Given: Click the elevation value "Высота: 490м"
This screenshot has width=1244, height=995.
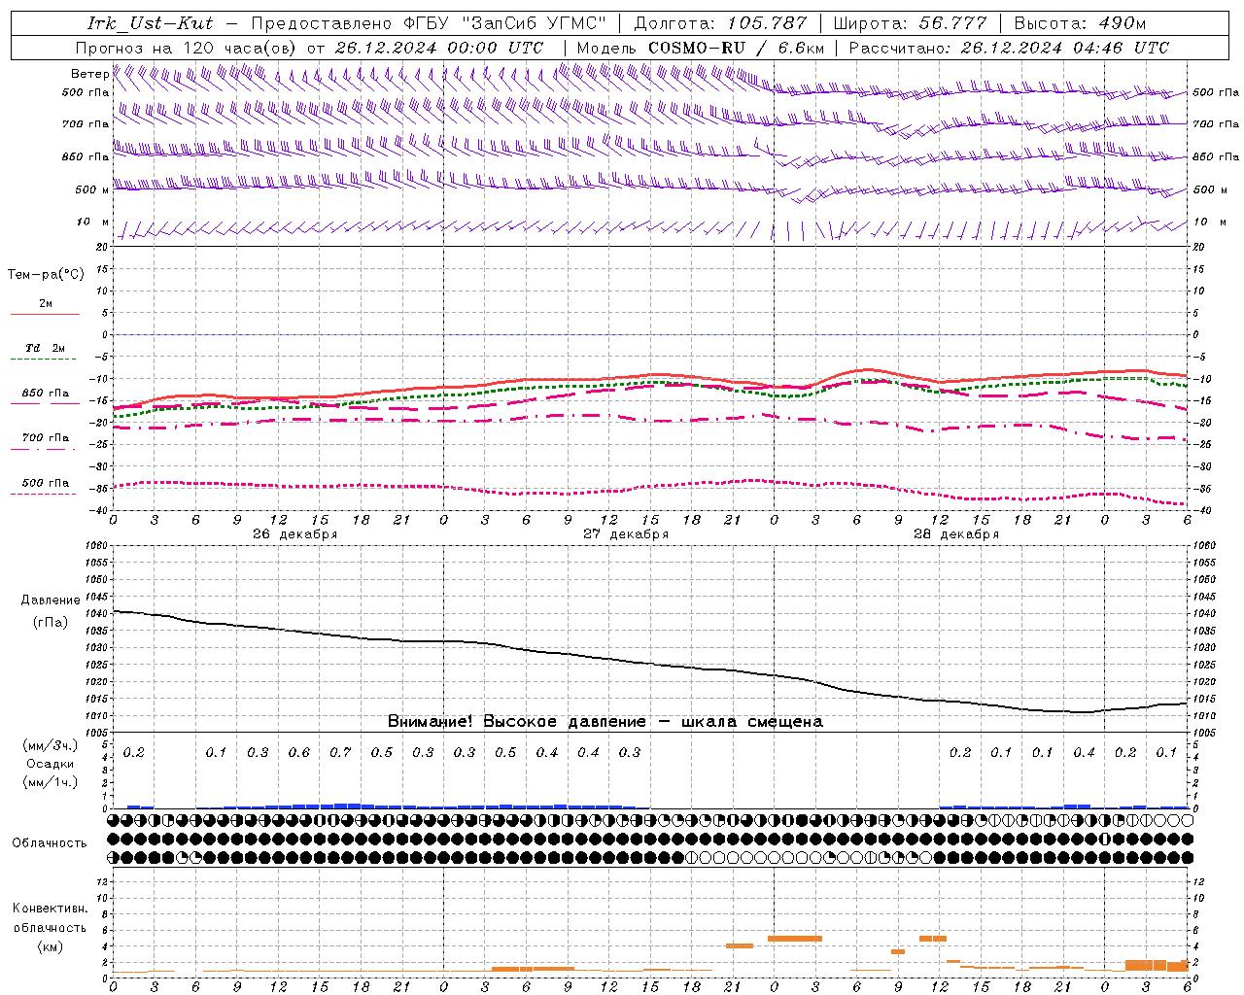Looking at the screenshot, I should 1080,23.
